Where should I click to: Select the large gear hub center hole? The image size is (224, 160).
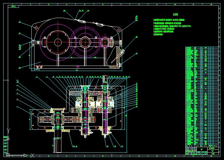coord(58,42)
